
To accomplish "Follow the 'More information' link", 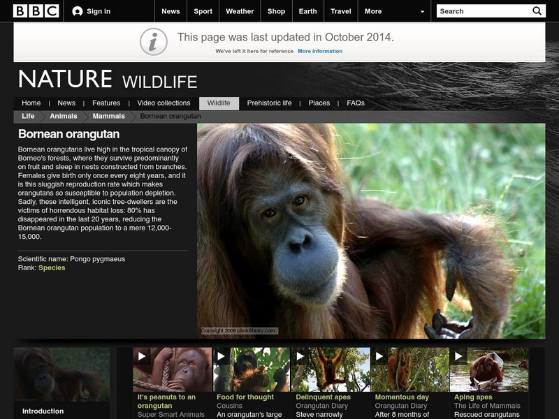I will tap(320, 51).
